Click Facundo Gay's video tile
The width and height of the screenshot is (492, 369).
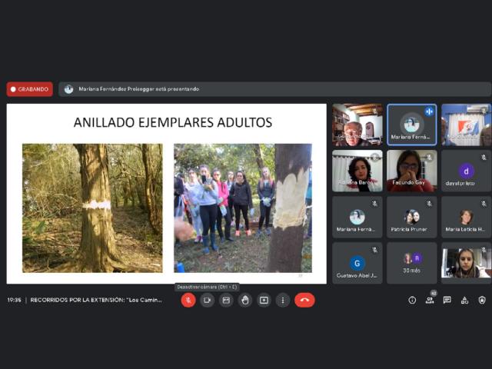tap(411, 171)
